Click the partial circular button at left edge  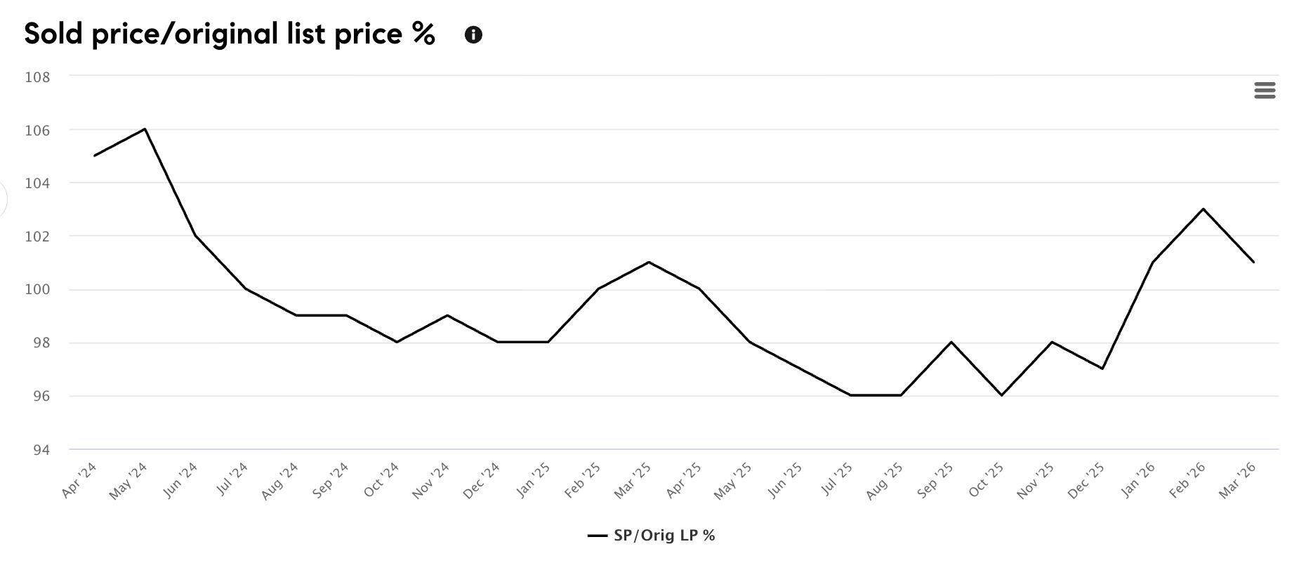coord(3,199)
